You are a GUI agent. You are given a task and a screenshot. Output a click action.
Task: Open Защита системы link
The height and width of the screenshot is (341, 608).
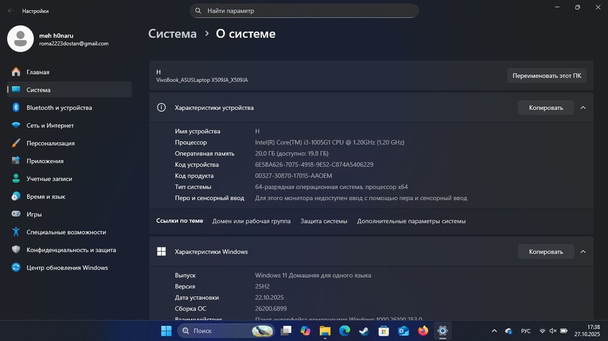(x=324, y=221)
